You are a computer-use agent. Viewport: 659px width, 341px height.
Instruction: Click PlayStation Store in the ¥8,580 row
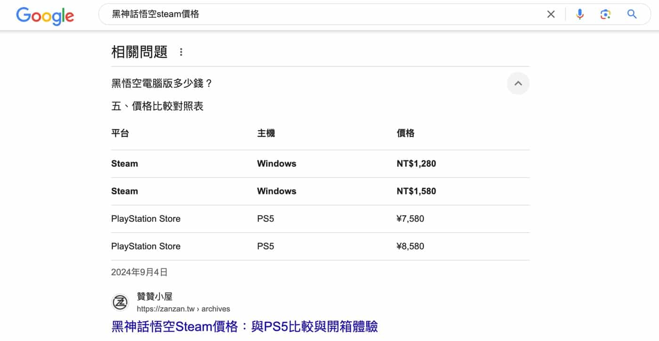(146, 247)
